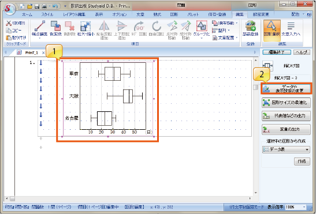
Task: Click the open folder icon in quick access
Action: tap(29, 6)
